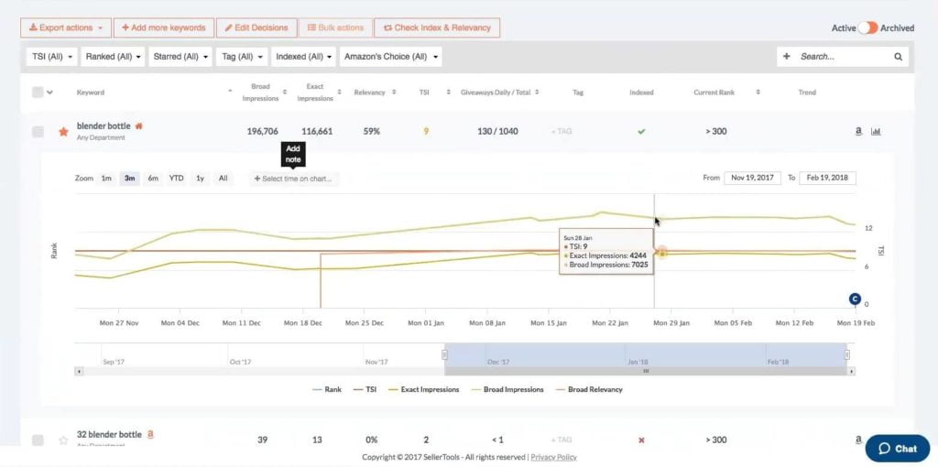This screenshot has height=467, width=938.
Task: Open the Export actions dropdown
Action: coord(66,27)
